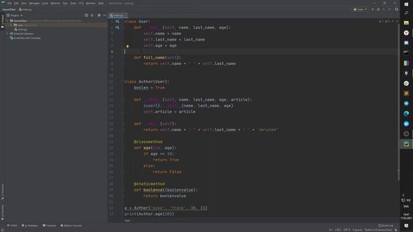Click the gutter icon beside User __init__ method

117,27
